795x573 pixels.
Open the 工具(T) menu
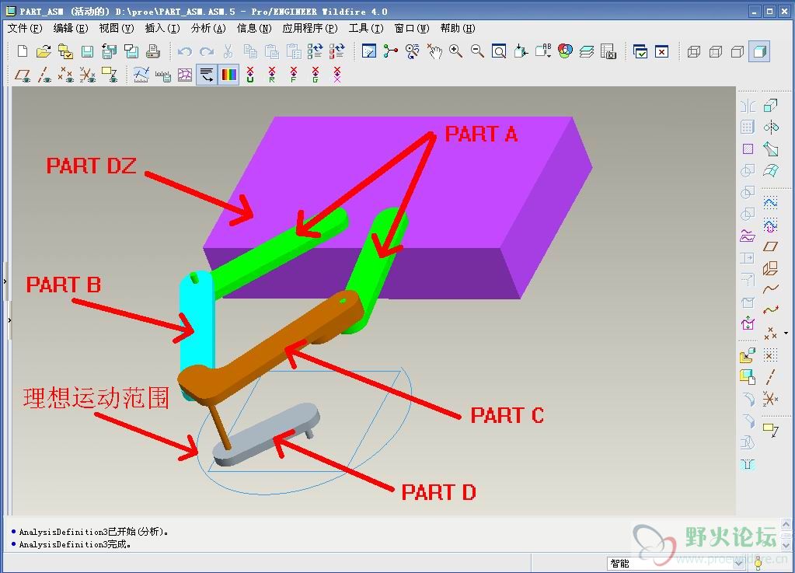365,29
